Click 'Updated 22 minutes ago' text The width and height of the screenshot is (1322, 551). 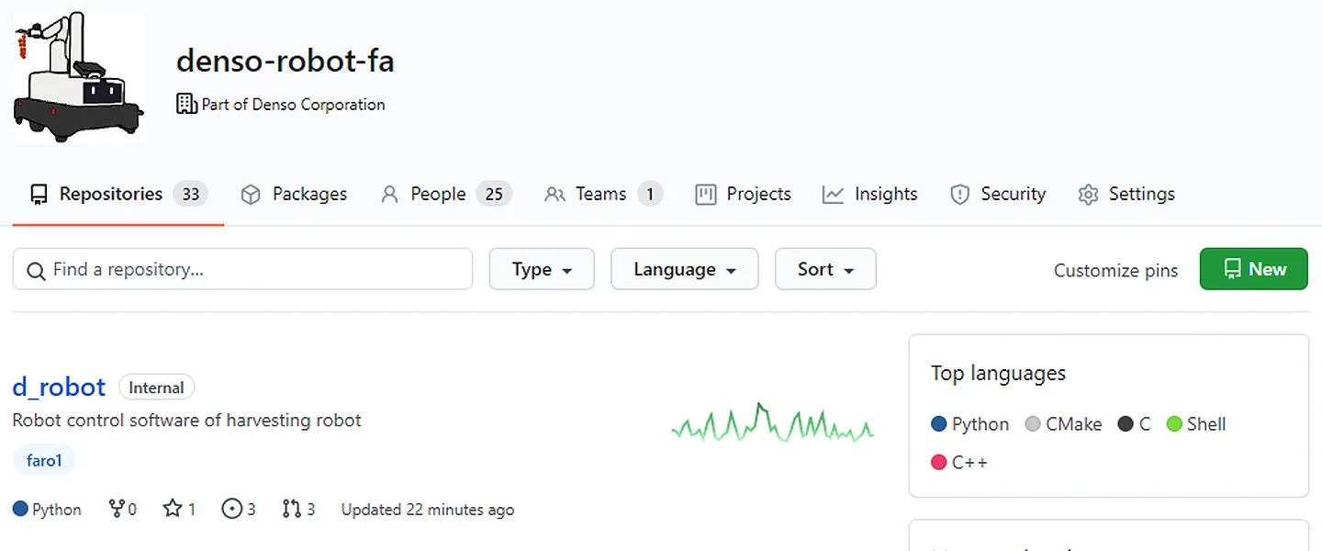428,510
